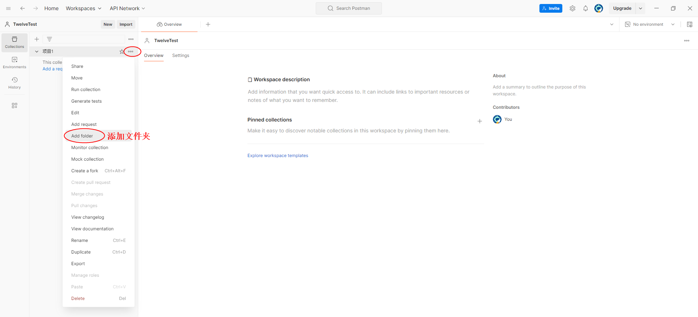Open the Collections sidebar panel

tap(15, 42)
